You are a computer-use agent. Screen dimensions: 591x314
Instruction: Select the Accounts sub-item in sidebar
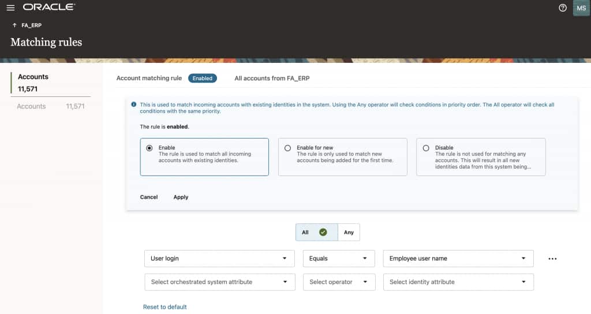(x=51, y=106)
